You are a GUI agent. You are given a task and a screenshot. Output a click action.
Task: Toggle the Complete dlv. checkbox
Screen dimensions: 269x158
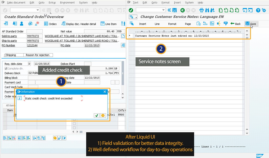[x=6, y=69]
